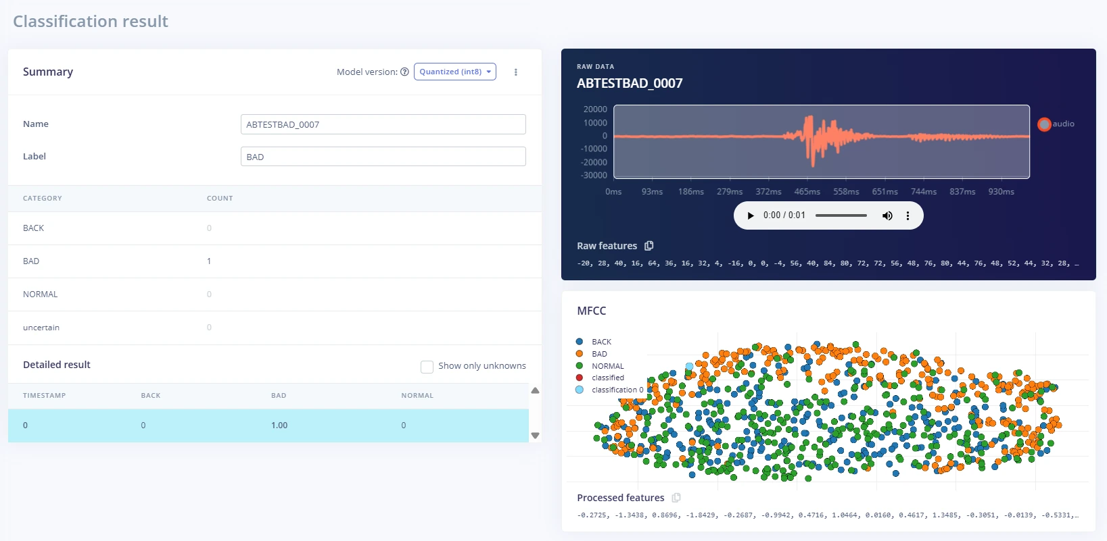
Task: Click the Classification result heading
Action: point(91,22)
